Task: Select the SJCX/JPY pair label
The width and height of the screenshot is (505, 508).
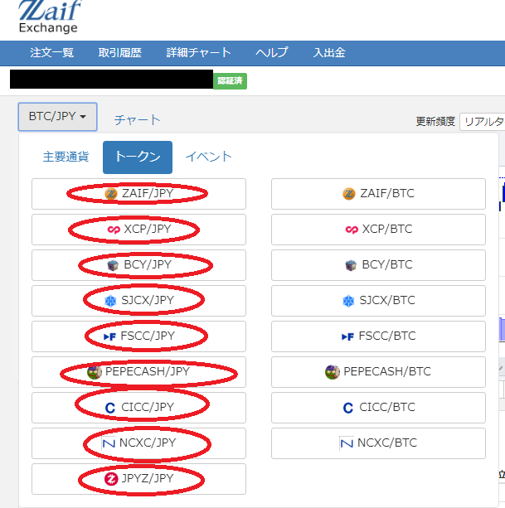Action: pyautogui.click(x=148, y=300)
